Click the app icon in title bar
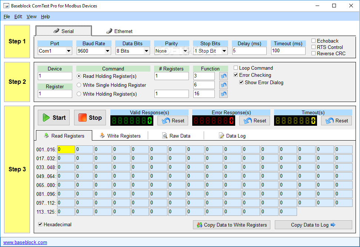This screenshot has width=360, height=247. pos(6,6)
